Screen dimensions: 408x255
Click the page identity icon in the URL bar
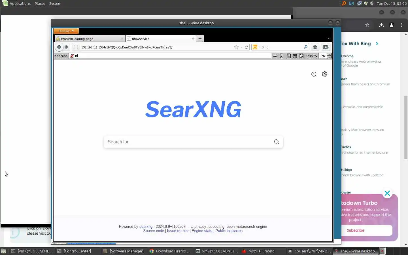click(x=76, y=47)
